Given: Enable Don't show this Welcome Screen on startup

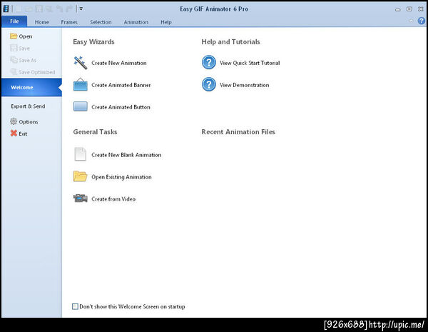Looking at the screenshot, I should point(75,306).
